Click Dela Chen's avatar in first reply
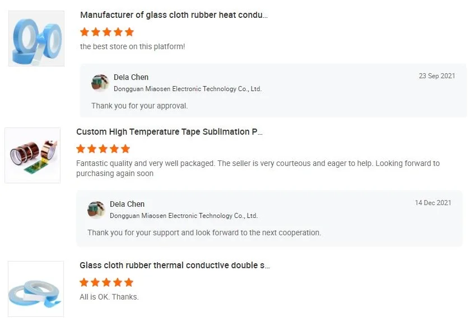 [x=100, y=82]
